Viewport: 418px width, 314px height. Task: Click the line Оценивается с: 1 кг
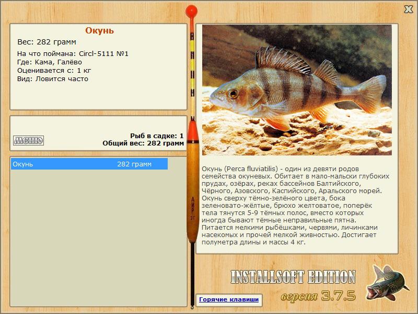(54, 71)
